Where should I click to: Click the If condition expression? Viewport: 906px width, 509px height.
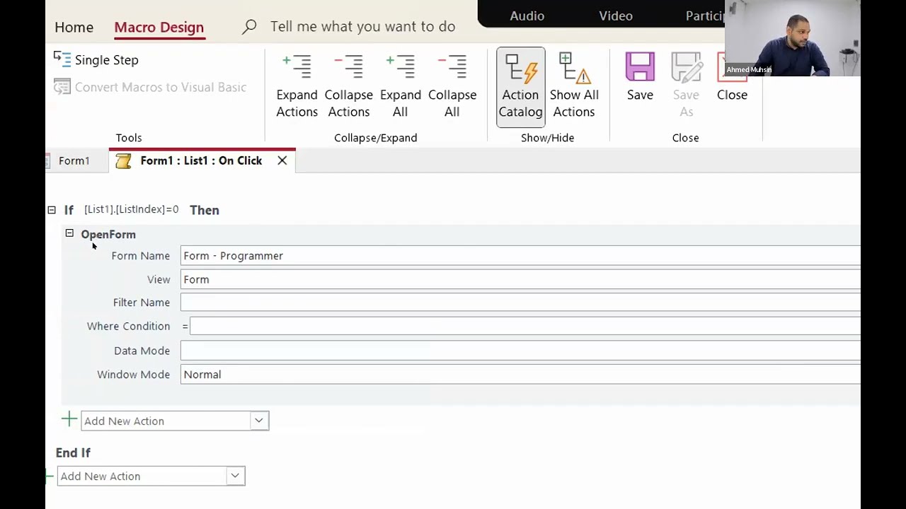131,209
